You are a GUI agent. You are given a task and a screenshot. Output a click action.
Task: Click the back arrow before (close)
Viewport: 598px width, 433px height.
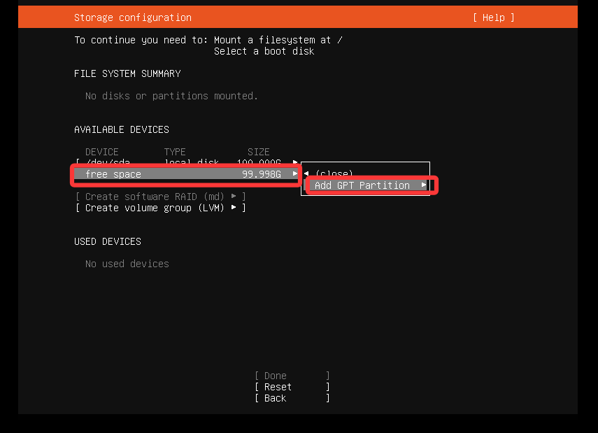pos(306,173)
